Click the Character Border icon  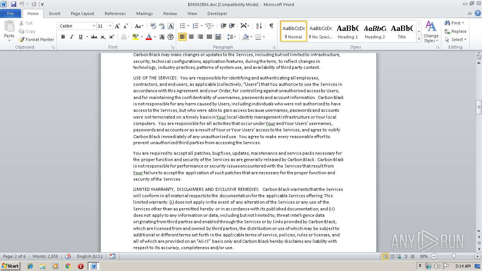coord(171,26)
